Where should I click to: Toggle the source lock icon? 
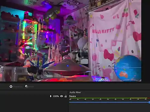[x=66, y=96]
